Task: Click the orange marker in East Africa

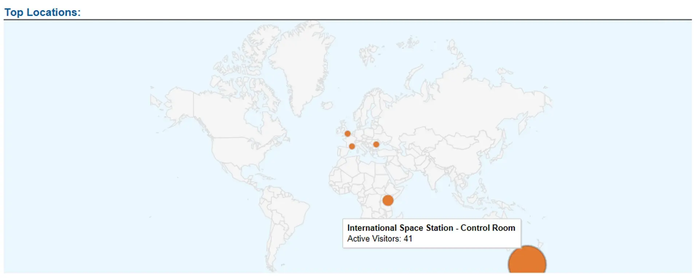Action: click(x=388, y=200)
